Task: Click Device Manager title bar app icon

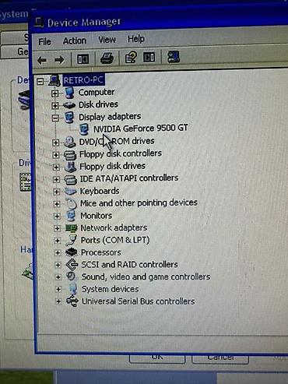Action: 39,23
